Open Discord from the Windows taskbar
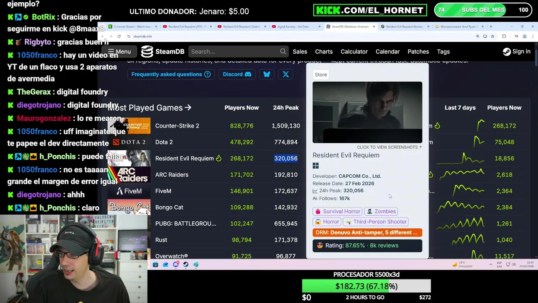538x303 pixels. 176,264
